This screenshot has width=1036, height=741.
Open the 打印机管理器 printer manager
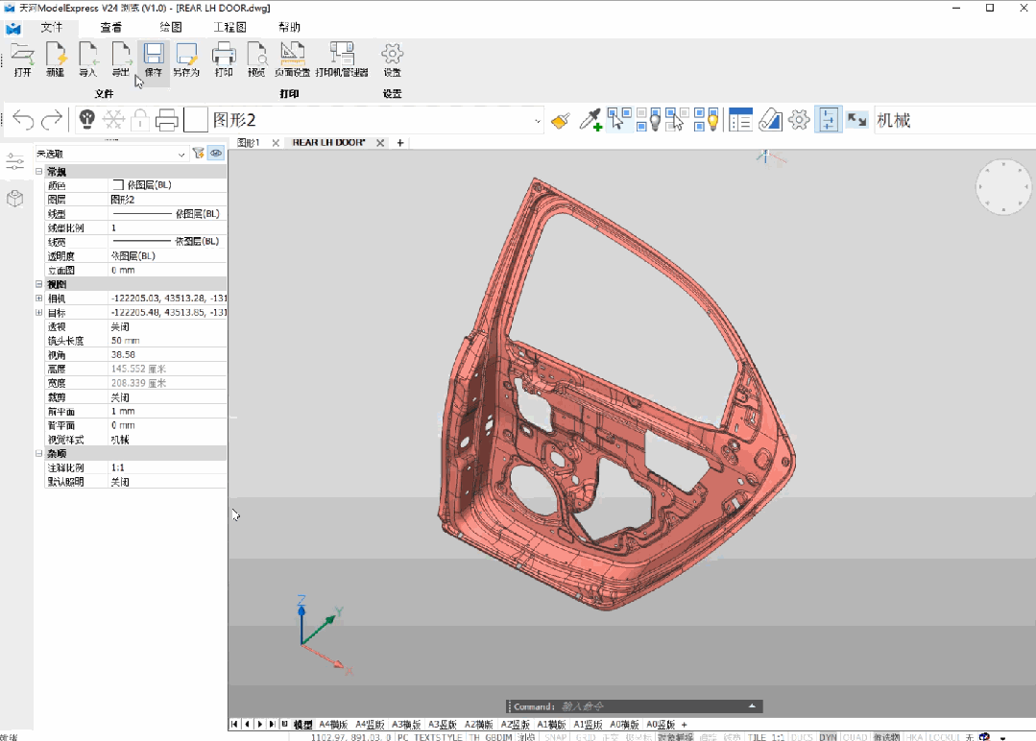point(342,58)
